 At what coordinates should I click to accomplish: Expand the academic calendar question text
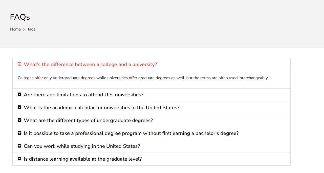pos(101,108)
